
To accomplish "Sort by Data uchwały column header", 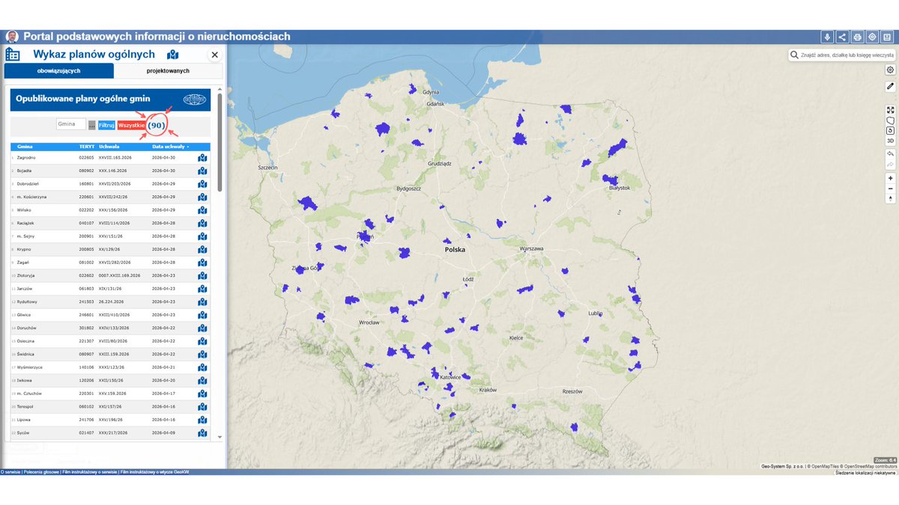I will pos(170,147).
